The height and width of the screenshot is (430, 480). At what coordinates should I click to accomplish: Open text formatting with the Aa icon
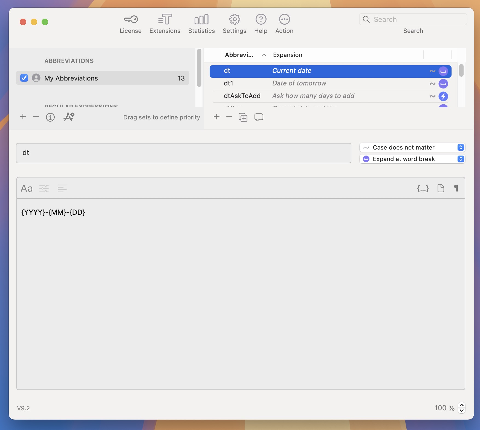26,188
